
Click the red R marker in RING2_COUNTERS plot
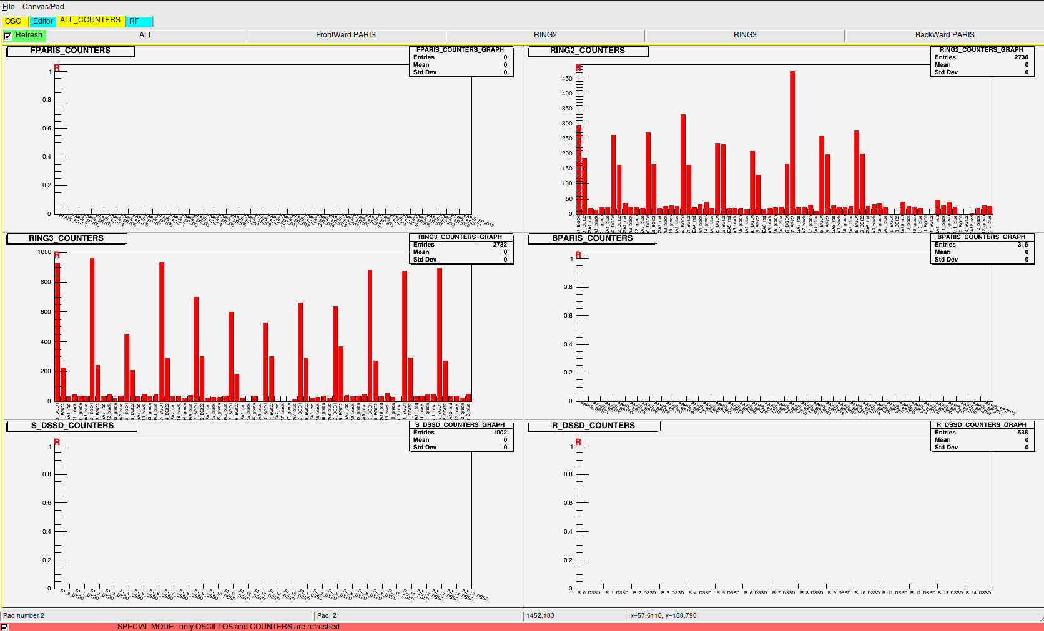578,67
